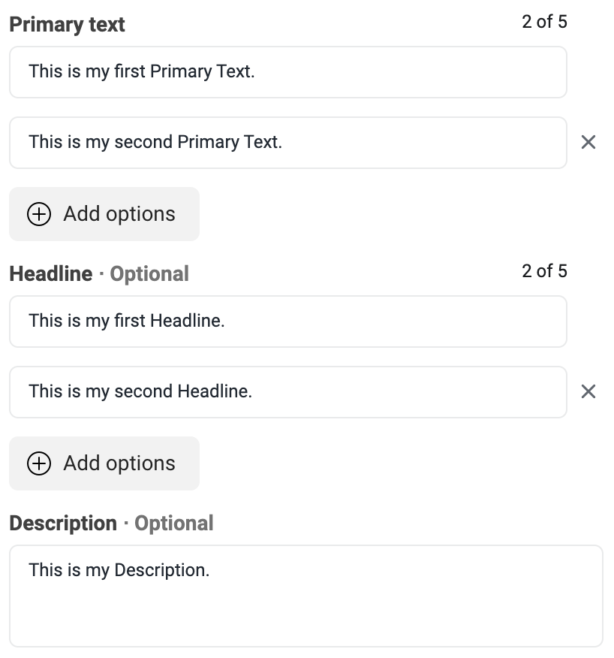Add options to the Headline section

pyautogui.click(x=104, y=463)
